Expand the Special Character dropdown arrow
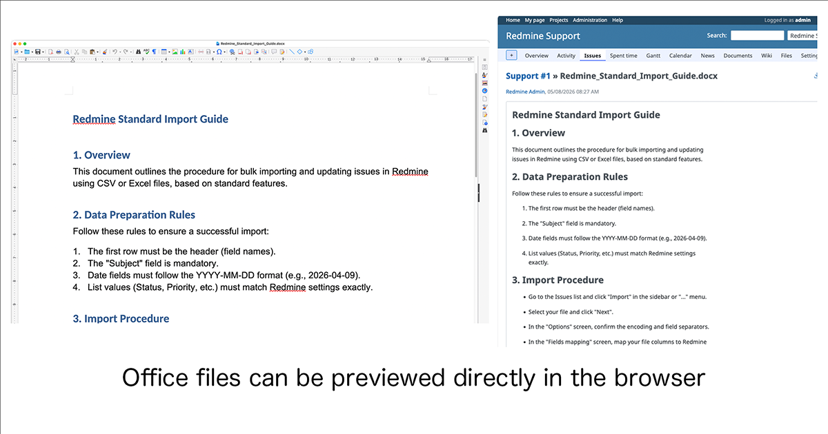This screenshot has height=434, width=828. [x=224, y=52]
